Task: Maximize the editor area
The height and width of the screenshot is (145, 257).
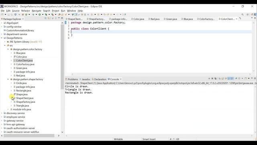Action: tap(255, 18)
